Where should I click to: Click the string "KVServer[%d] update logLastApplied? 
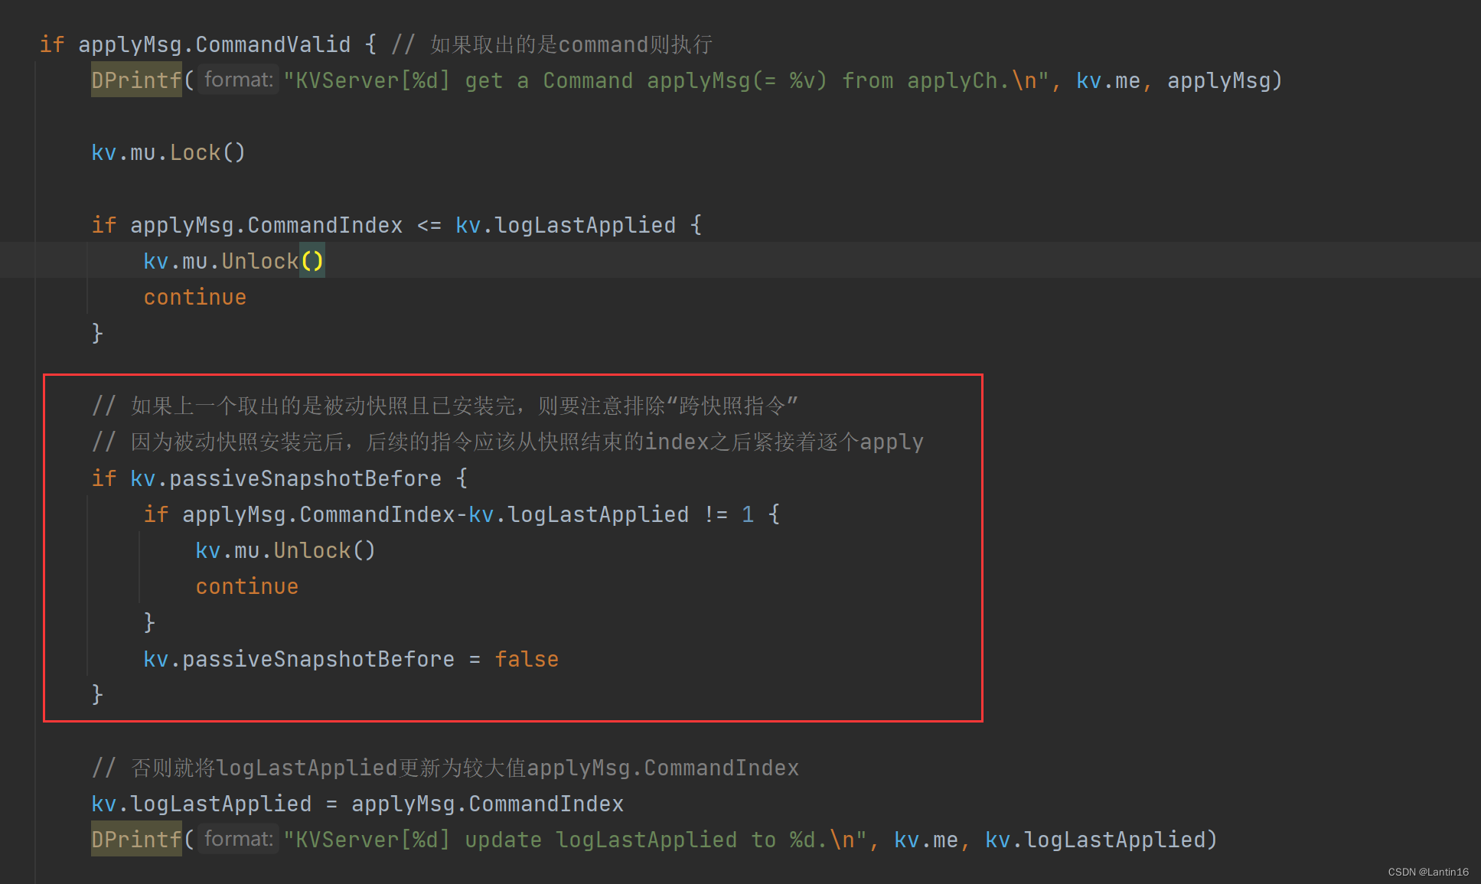coord(574,840)
